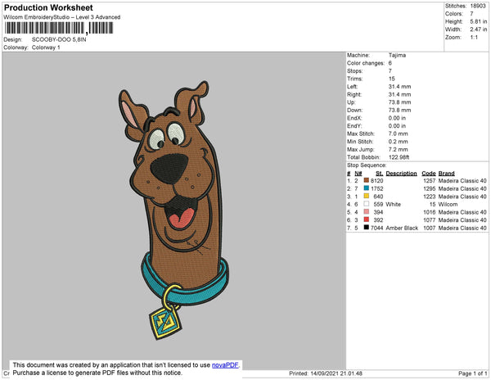Click the 'Amber Black' description
This screenshot has width=491, height=380.
402,228
